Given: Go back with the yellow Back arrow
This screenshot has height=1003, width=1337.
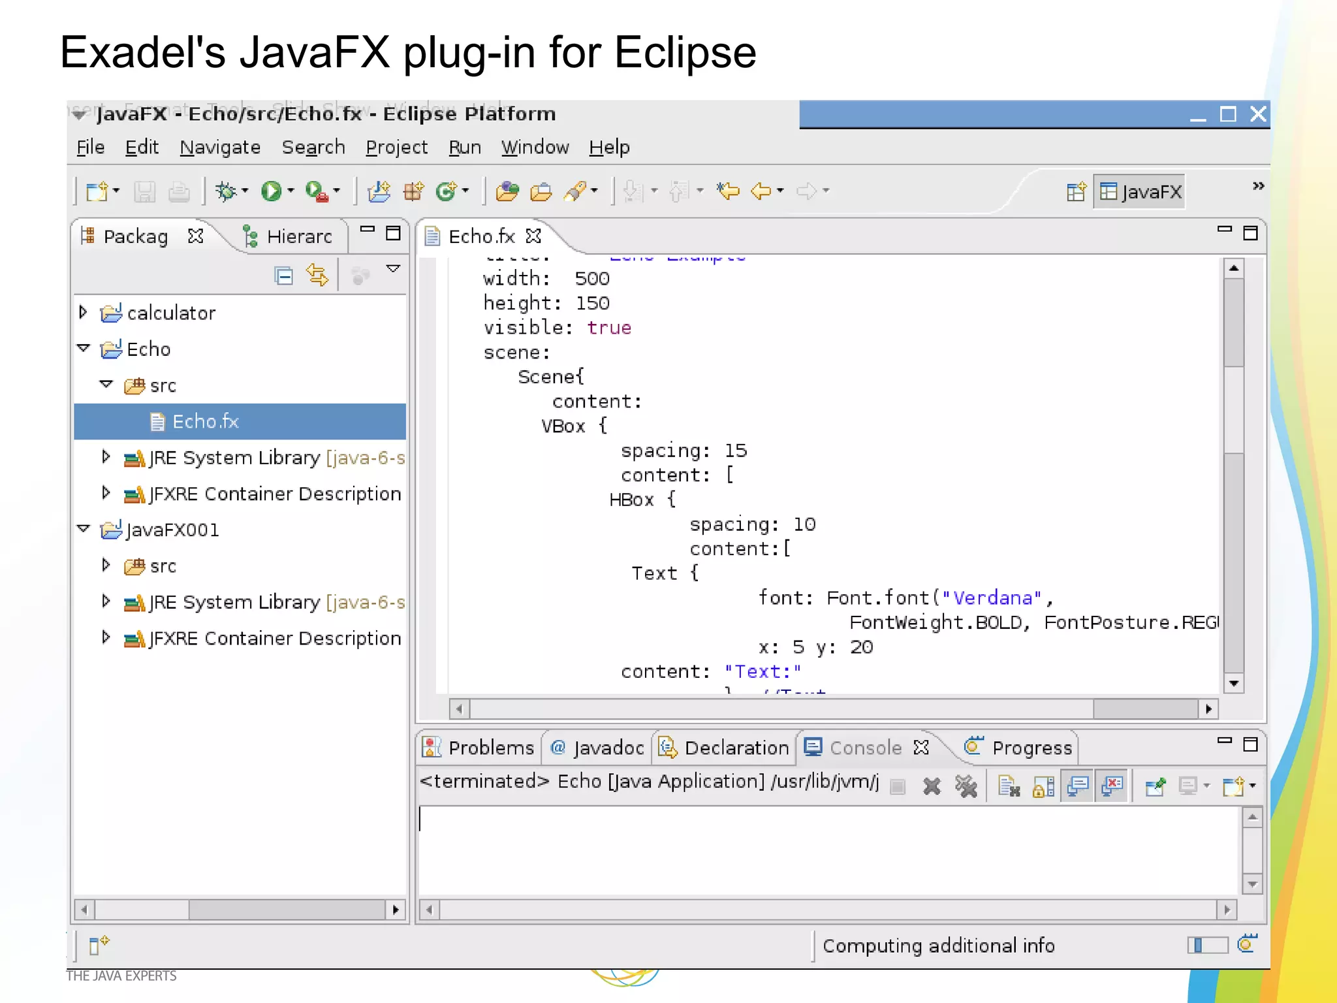Looking at the screenshot, I should point(761,191).
